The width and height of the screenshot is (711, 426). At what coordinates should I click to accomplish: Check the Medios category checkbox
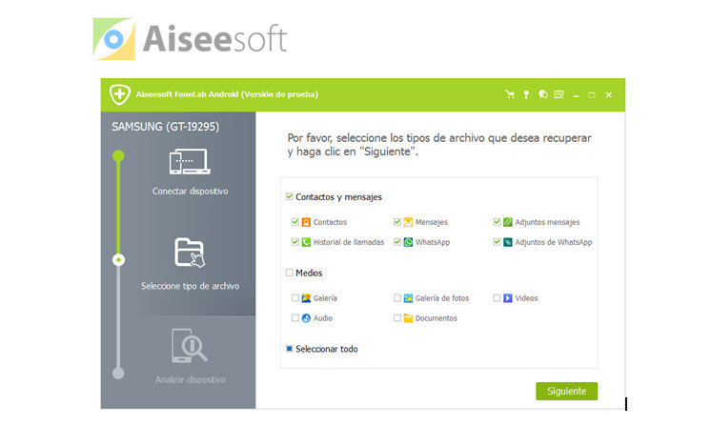[x=290, y=273]
